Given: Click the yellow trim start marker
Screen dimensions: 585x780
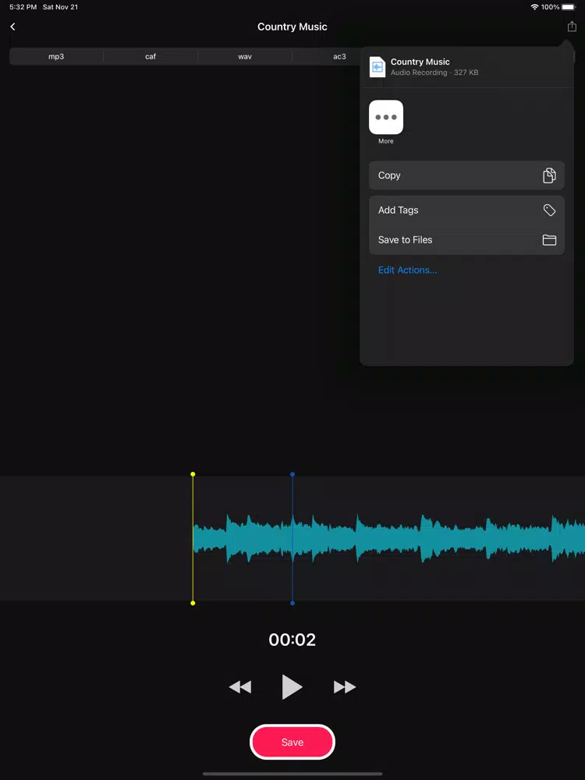Looking at the screenshot, I should 193,539.
